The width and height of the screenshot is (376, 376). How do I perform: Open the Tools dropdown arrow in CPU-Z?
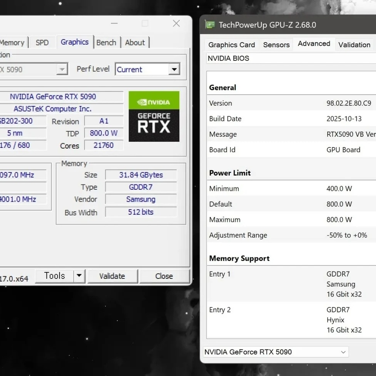[x=79, y=276]
